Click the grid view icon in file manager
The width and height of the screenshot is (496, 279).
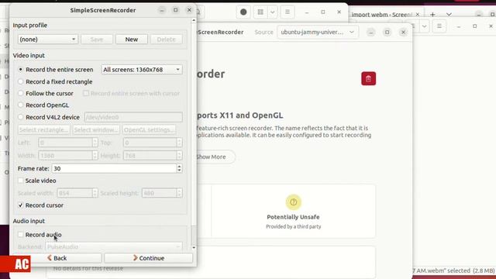point(260,12)
